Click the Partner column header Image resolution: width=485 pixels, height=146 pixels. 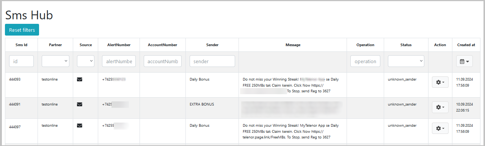pyautogui.click(x=55, y=45)
